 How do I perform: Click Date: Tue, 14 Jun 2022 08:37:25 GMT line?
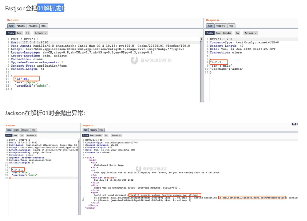pos(243,49)
